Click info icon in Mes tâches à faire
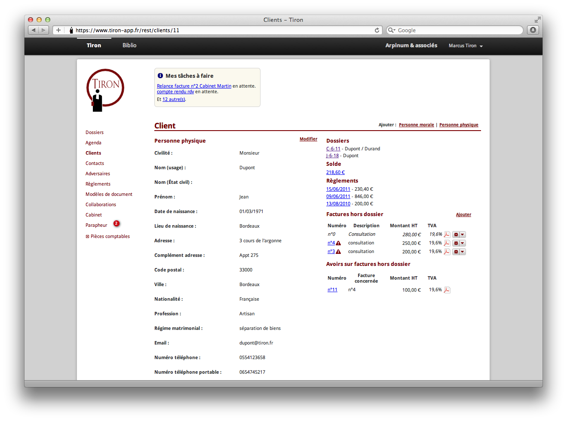This screenshot has width=567, height=421. pyautogui.click(x=160, y=76)
